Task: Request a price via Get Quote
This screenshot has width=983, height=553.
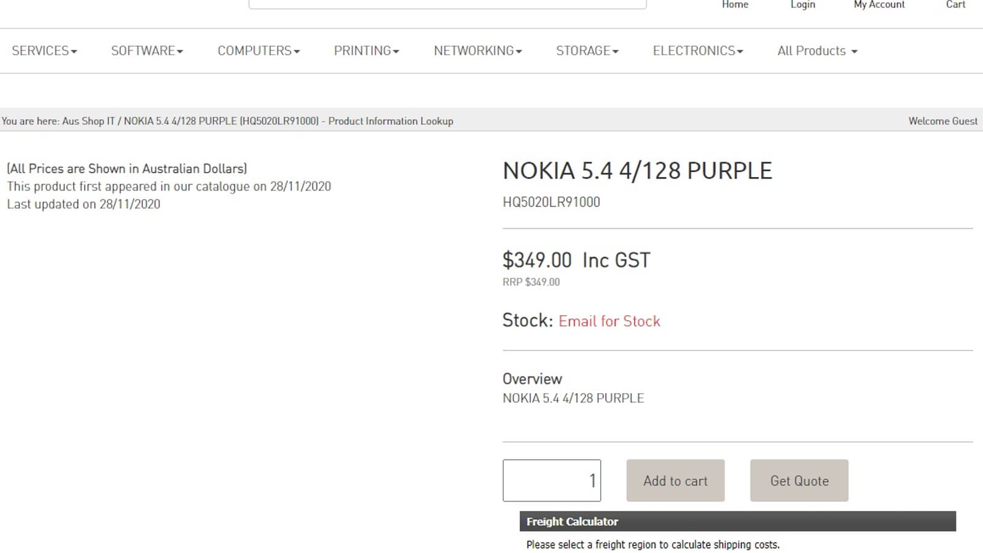Action: coord(799,480)
